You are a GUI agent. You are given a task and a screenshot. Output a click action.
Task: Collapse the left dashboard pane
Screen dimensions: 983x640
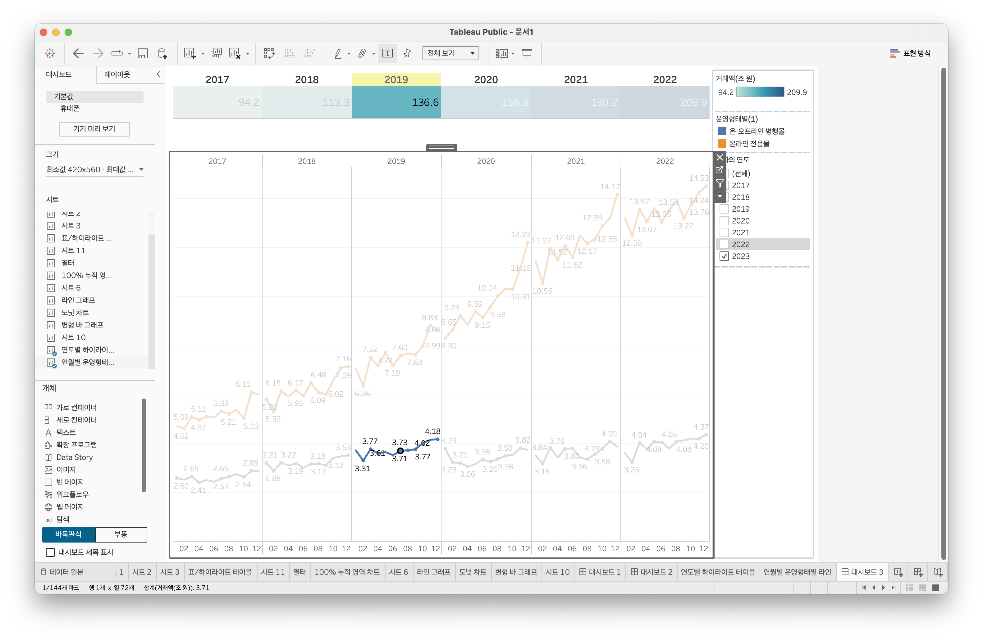click(x=158, y=74)
